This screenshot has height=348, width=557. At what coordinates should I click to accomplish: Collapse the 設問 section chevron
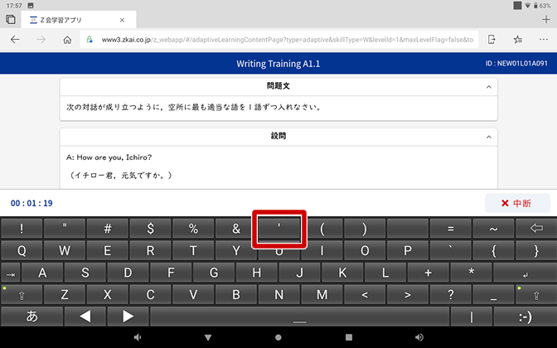pos(489,137)
